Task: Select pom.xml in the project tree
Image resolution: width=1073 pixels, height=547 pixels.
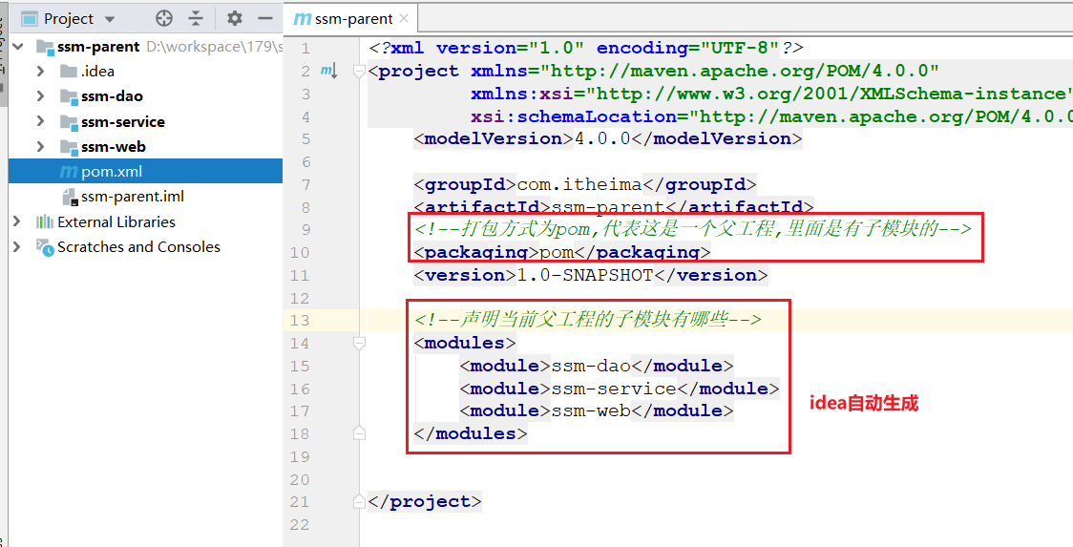Action: click(111, 172)
